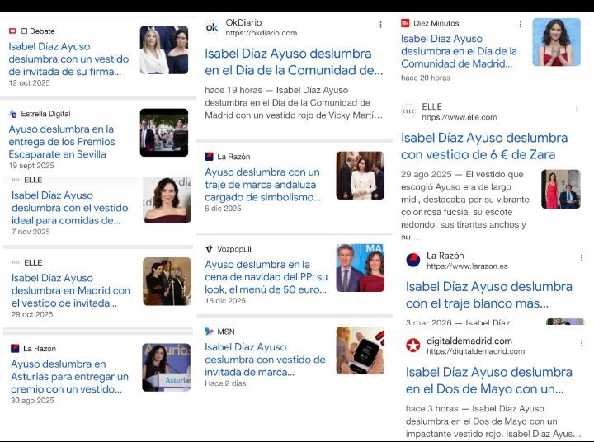Click the date '16 dic 2025'
The width and height of the screenshot is (594, 442).
coord(225,301)
